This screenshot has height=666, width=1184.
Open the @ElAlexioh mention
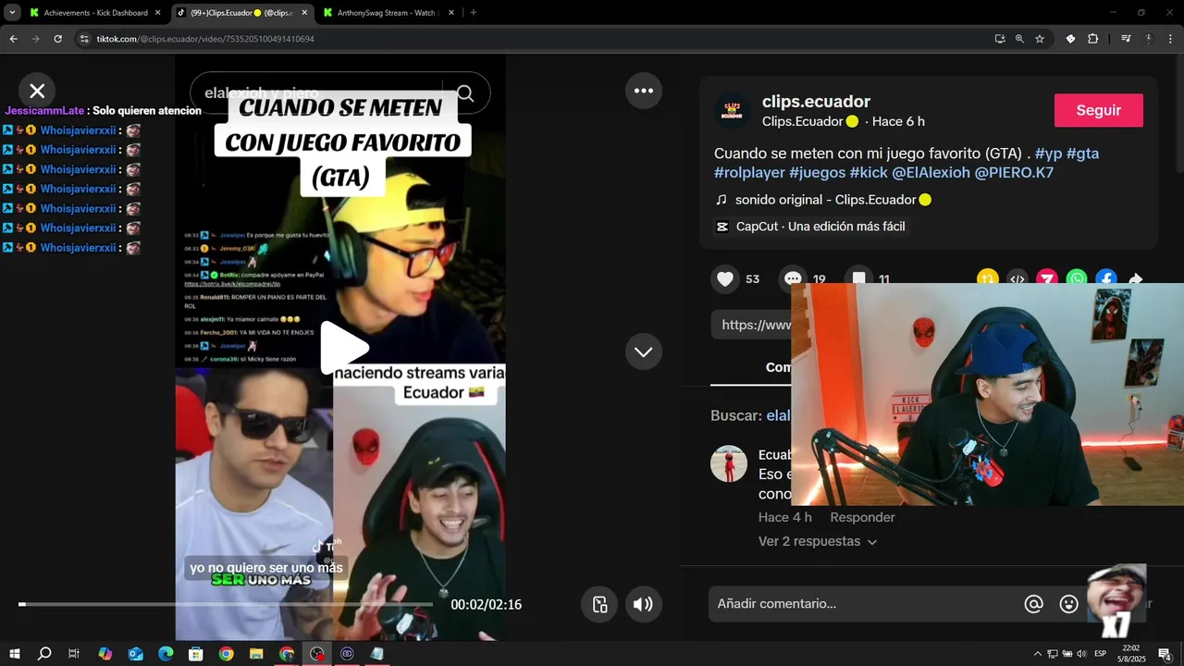[x=931, y=173]
